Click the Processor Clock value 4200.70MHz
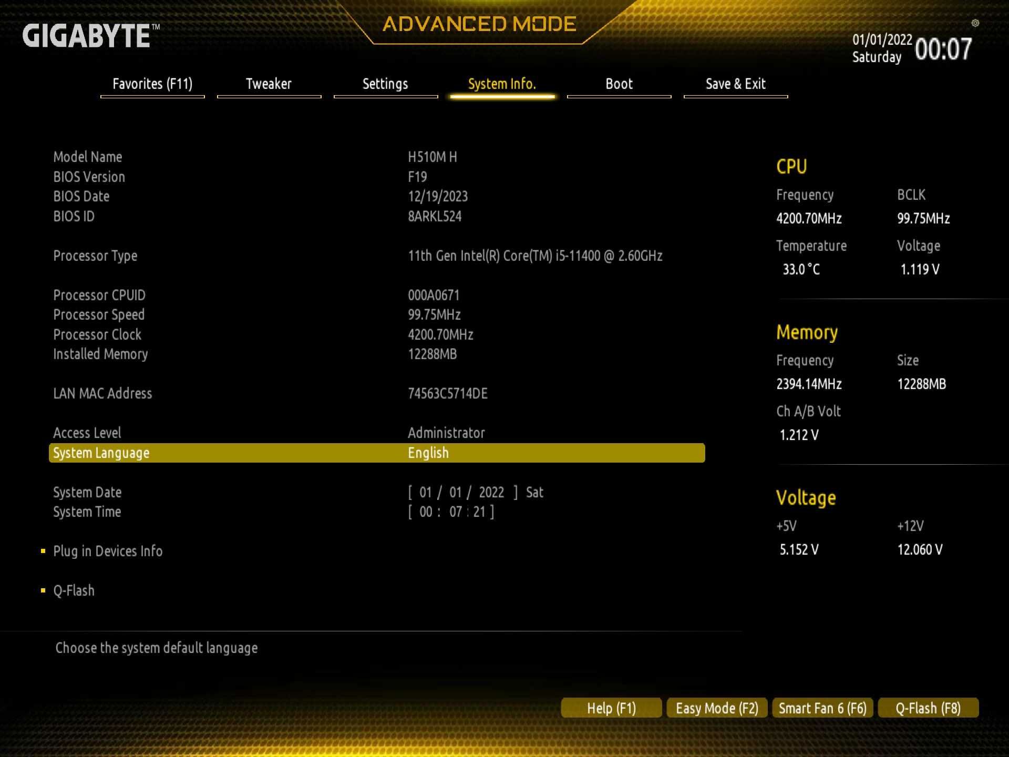 pos(440,334)
